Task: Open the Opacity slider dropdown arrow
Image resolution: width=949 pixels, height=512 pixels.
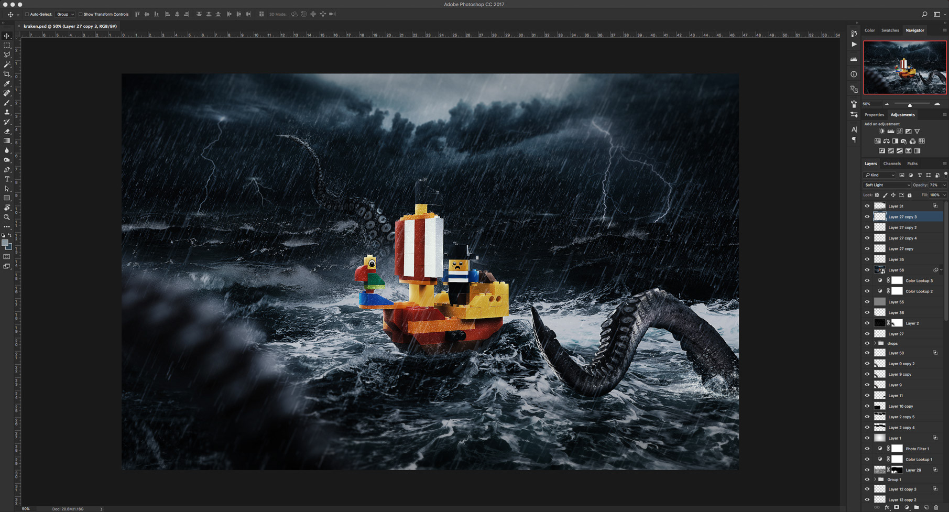Action: click(x=944, y=185)
